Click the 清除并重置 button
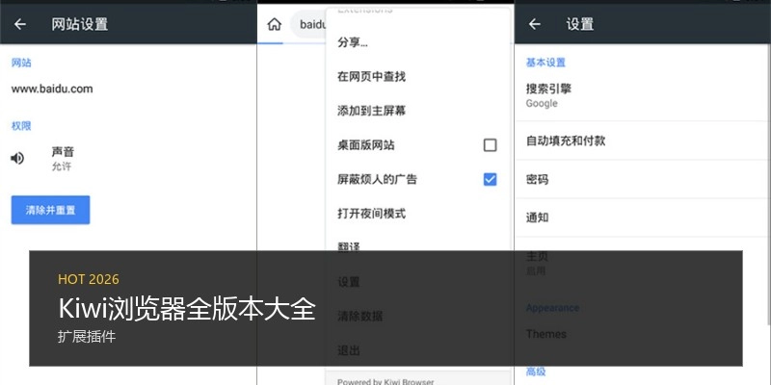Viewport: 771px width, 385px height. point(51,210)
